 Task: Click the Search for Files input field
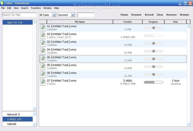(19, 15)
